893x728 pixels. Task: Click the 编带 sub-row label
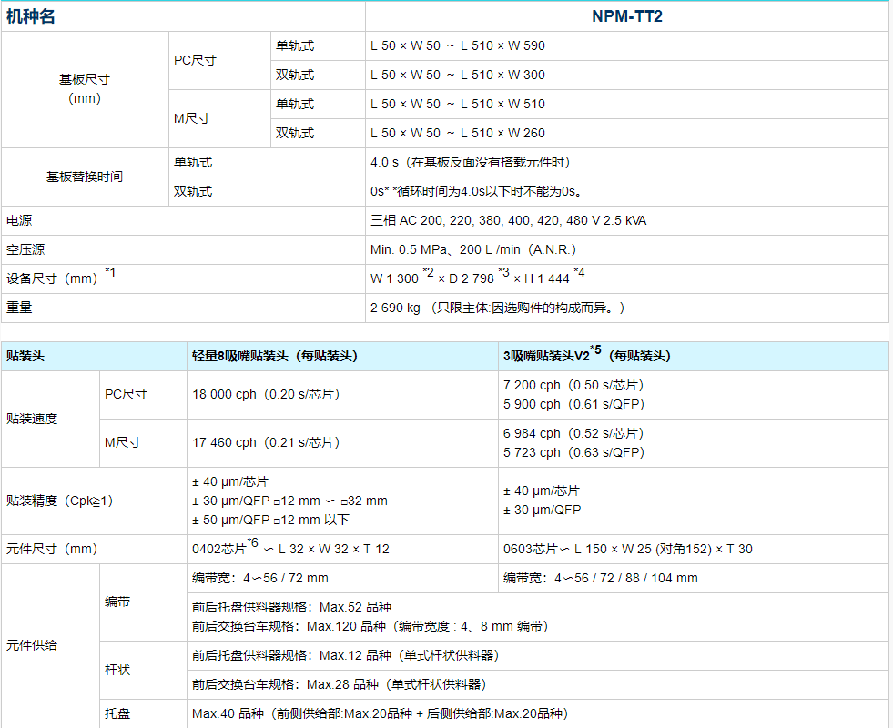pos(117,602)
